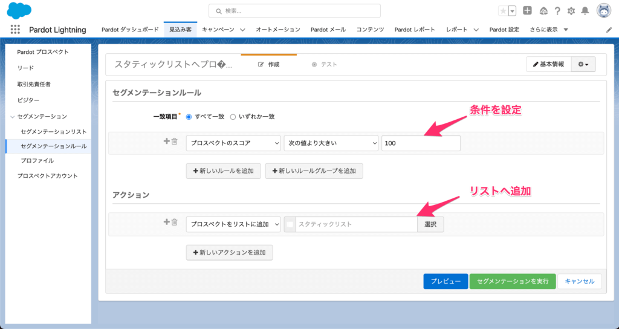
Task: Click the 選択 list button
Action: coord(430,224)
